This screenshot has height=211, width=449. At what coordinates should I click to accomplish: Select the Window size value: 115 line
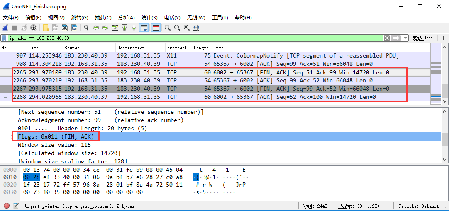(54, 145)
